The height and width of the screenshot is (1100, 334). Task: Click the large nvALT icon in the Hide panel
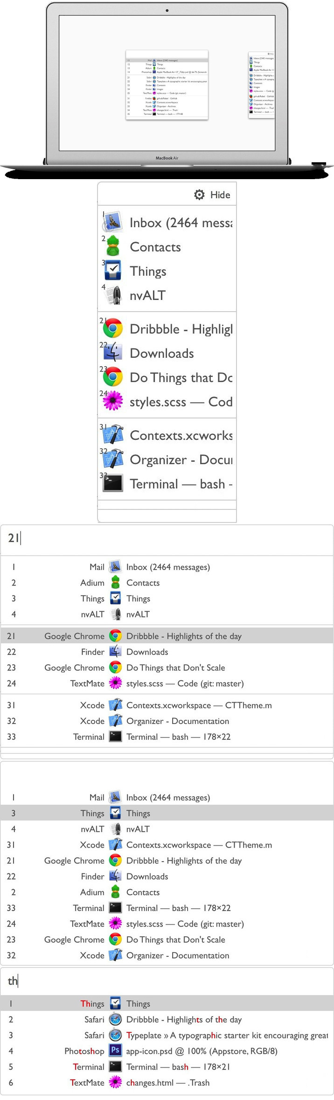112,295
